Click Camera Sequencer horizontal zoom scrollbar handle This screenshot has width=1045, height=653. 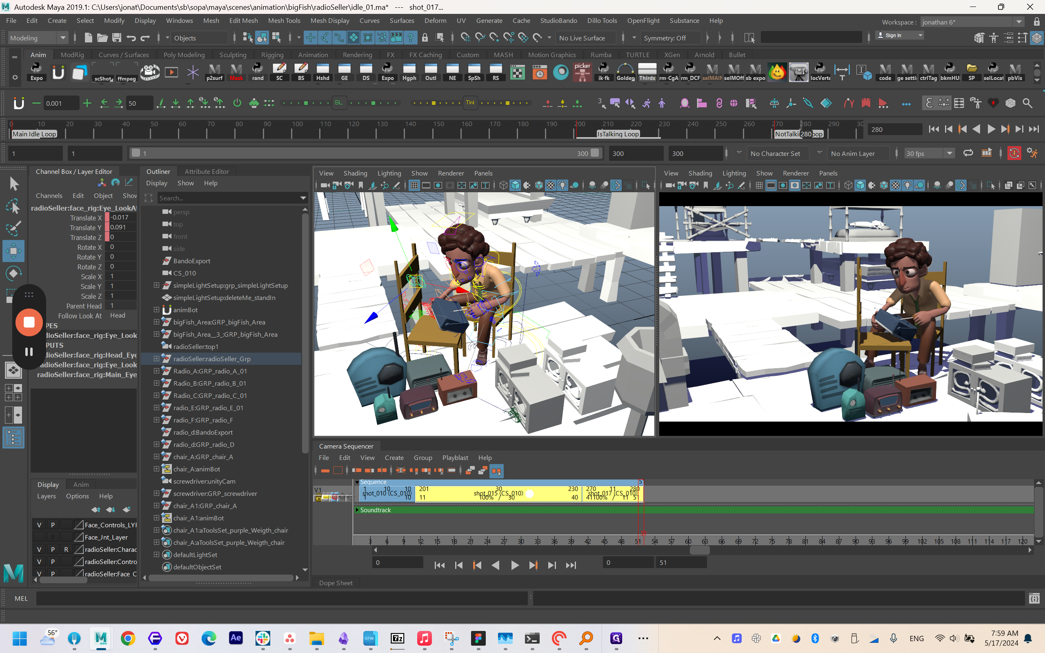click(x=700, y=550)
